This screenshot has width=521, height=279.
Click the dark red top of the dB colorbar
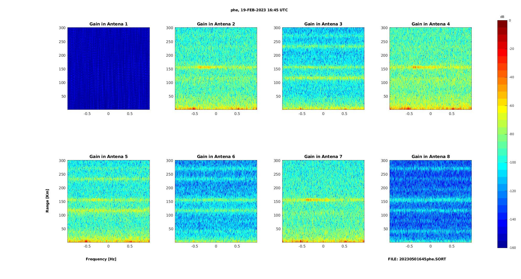coord(502,24)
